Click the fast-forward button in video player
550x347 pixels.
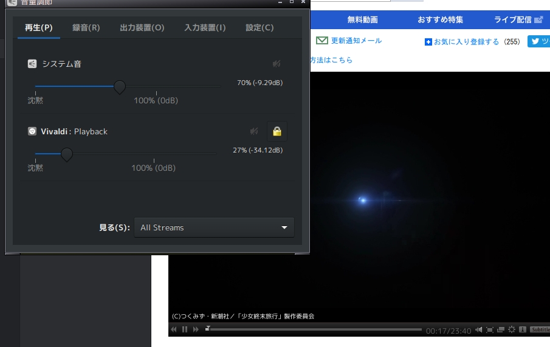pyautogui.click(x=196, y=329)
